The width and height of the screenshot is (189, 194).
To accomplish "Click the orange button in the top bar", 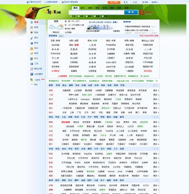I will click(x=114, y=2).
